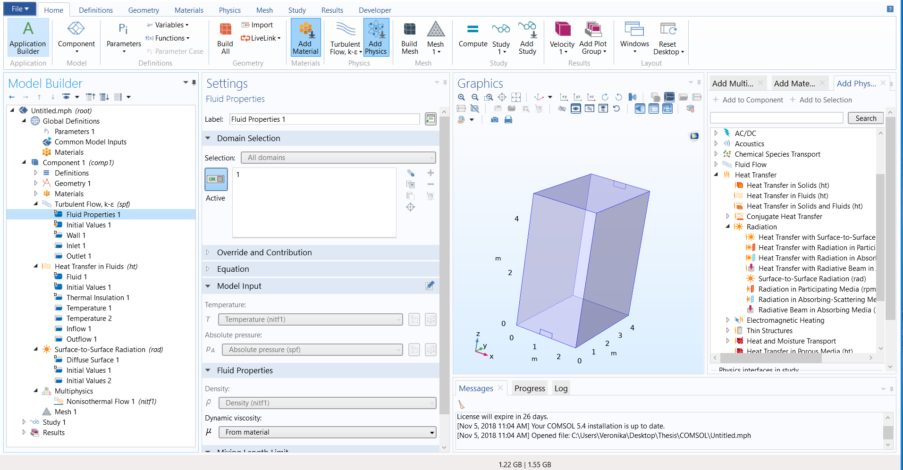The image size is (903, 470).
Task: Click the Label text field
Action: 324,119
